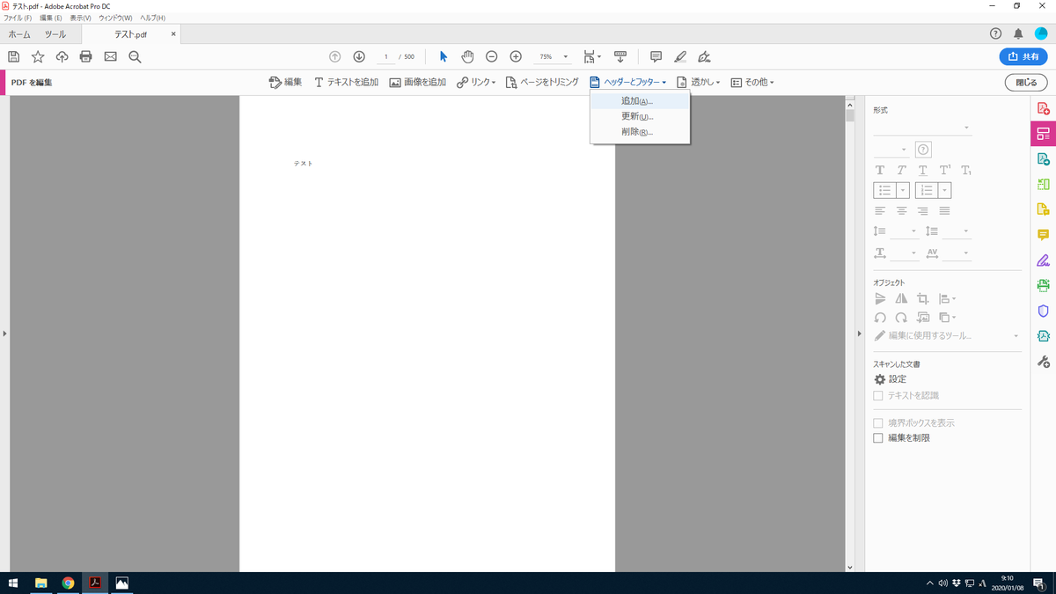Go to next page arrow
Image resolution: width=1056 pixels, height=594 pixels.
point(359,56)
